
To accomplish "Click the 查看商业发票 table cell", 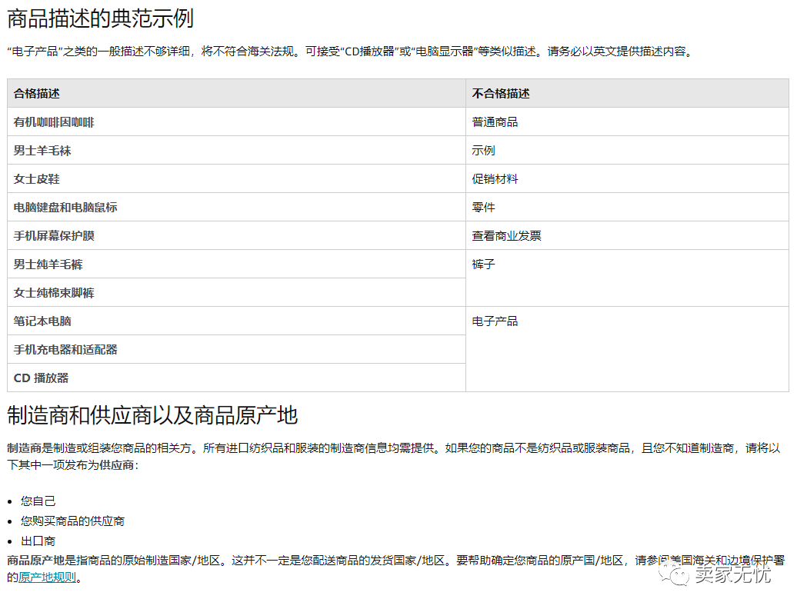I will (507, 235).
